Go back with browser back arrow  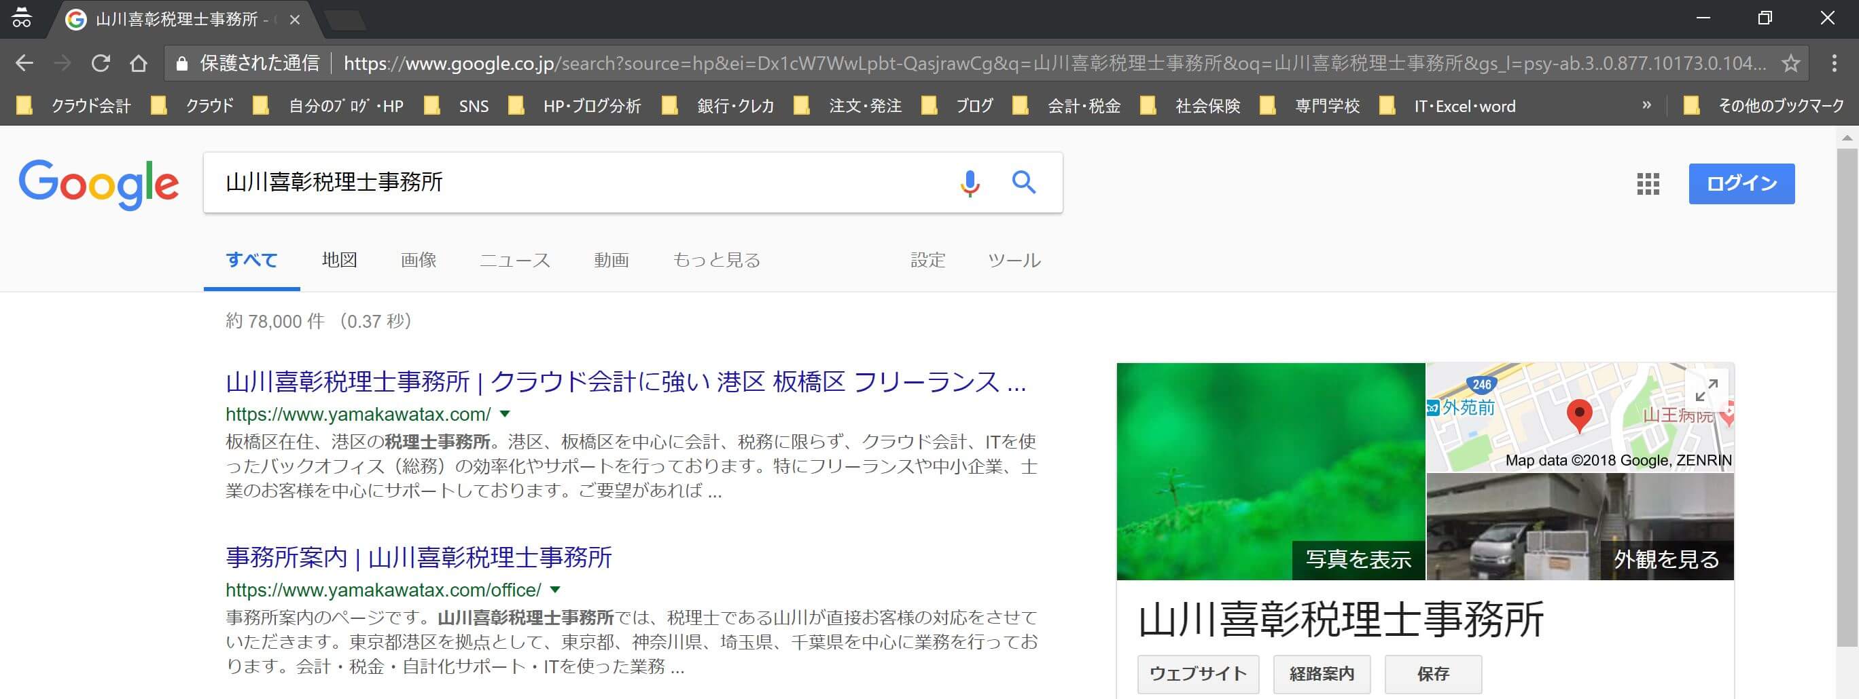24,63
